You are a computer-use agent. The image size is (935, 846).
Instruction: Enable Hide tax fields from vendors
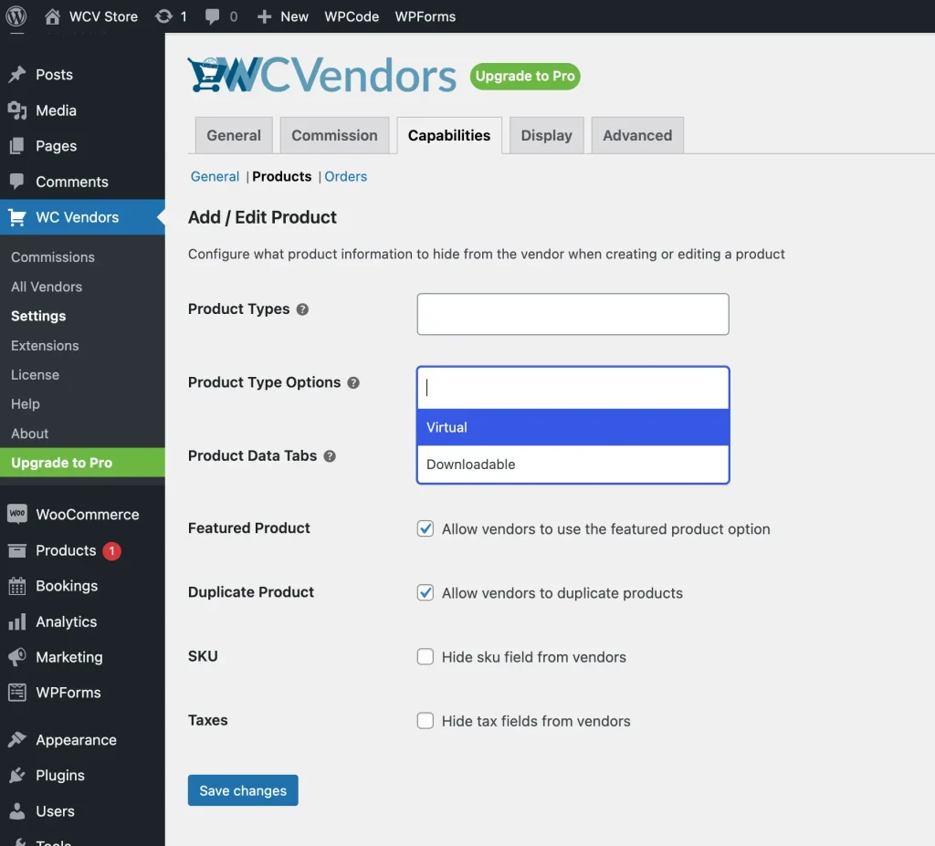point(425,721)
